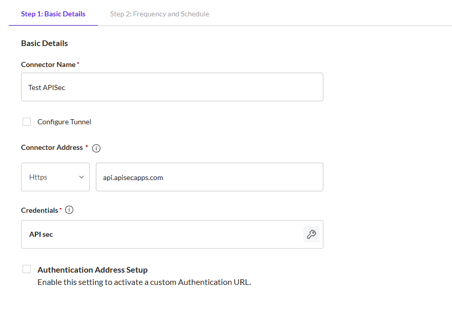
Task: Click the Connector Name label
Action: point(48,64)
